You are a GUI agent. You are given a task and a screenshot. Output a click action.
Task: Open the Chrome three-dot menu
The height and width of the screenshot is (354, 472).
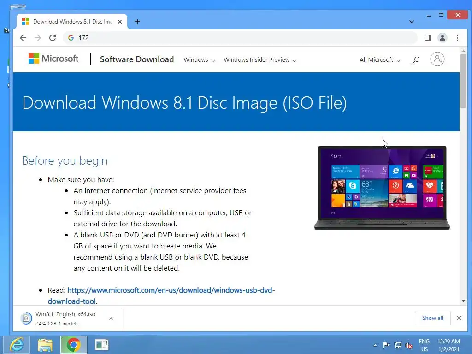(x=457, y=38)
